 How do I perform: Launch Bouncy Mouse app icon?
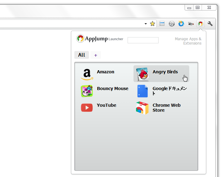click(x=87, y=91)
